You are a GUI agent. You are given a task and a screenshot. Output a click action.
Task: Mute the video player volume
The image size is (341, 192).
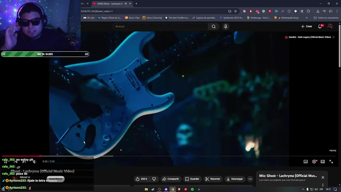pyautogui.click(x=34, y=162)
